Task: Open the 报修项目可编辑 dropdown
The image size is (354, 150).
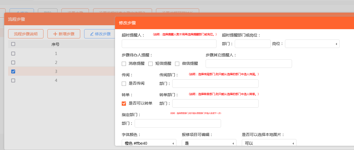Action: pos(209,143)
